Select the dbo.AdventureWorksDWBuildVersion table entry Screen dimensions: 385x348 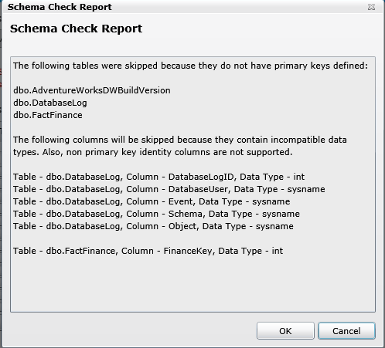click(92, 90)
